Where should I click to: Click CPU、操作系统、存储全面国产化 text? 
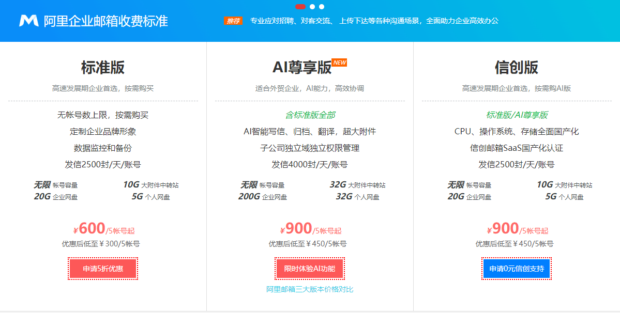517,131
